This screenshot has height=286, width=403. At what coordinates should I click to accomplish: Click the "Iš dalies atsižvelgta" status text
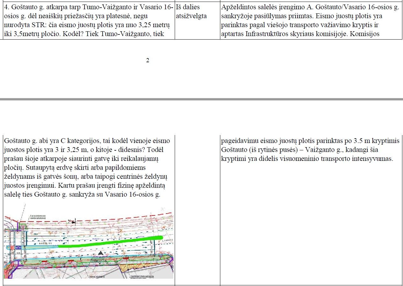point(191,11)
